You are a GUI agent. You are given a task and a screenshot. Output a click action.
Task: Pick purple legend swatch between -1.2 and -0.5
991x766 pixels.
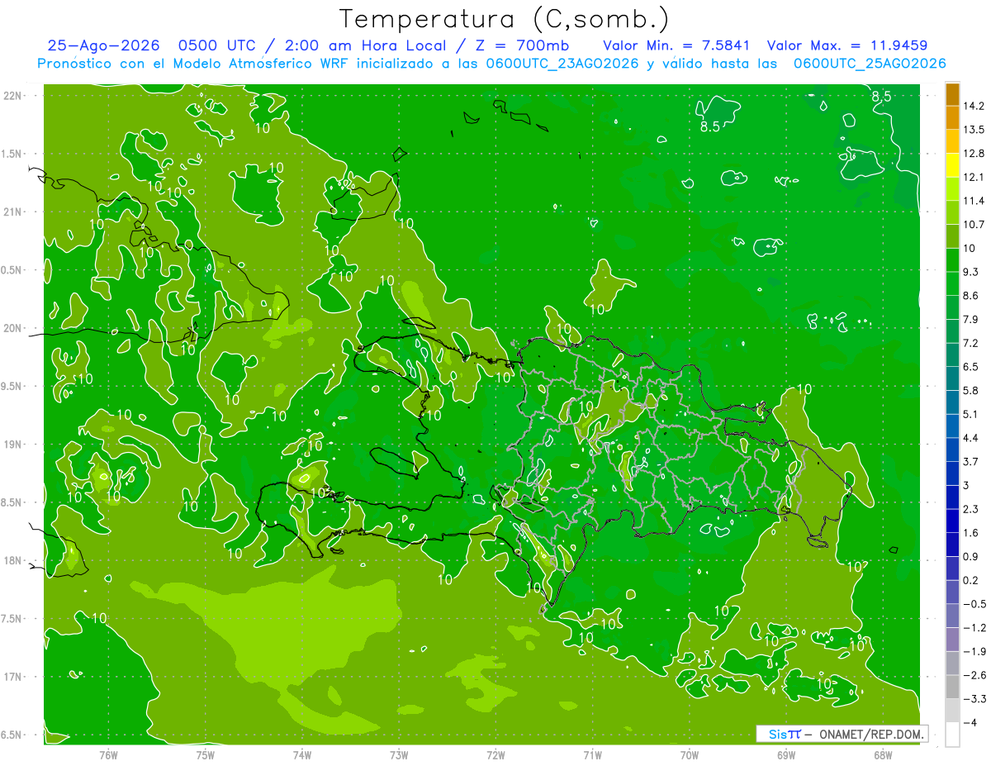(952, 616)
